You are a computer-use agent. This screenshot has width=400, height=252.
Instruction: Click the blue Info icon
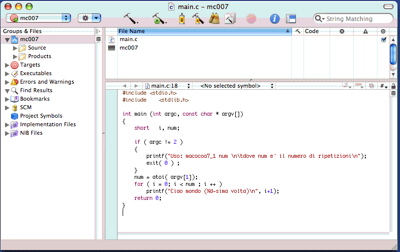(x=274, y=19)
